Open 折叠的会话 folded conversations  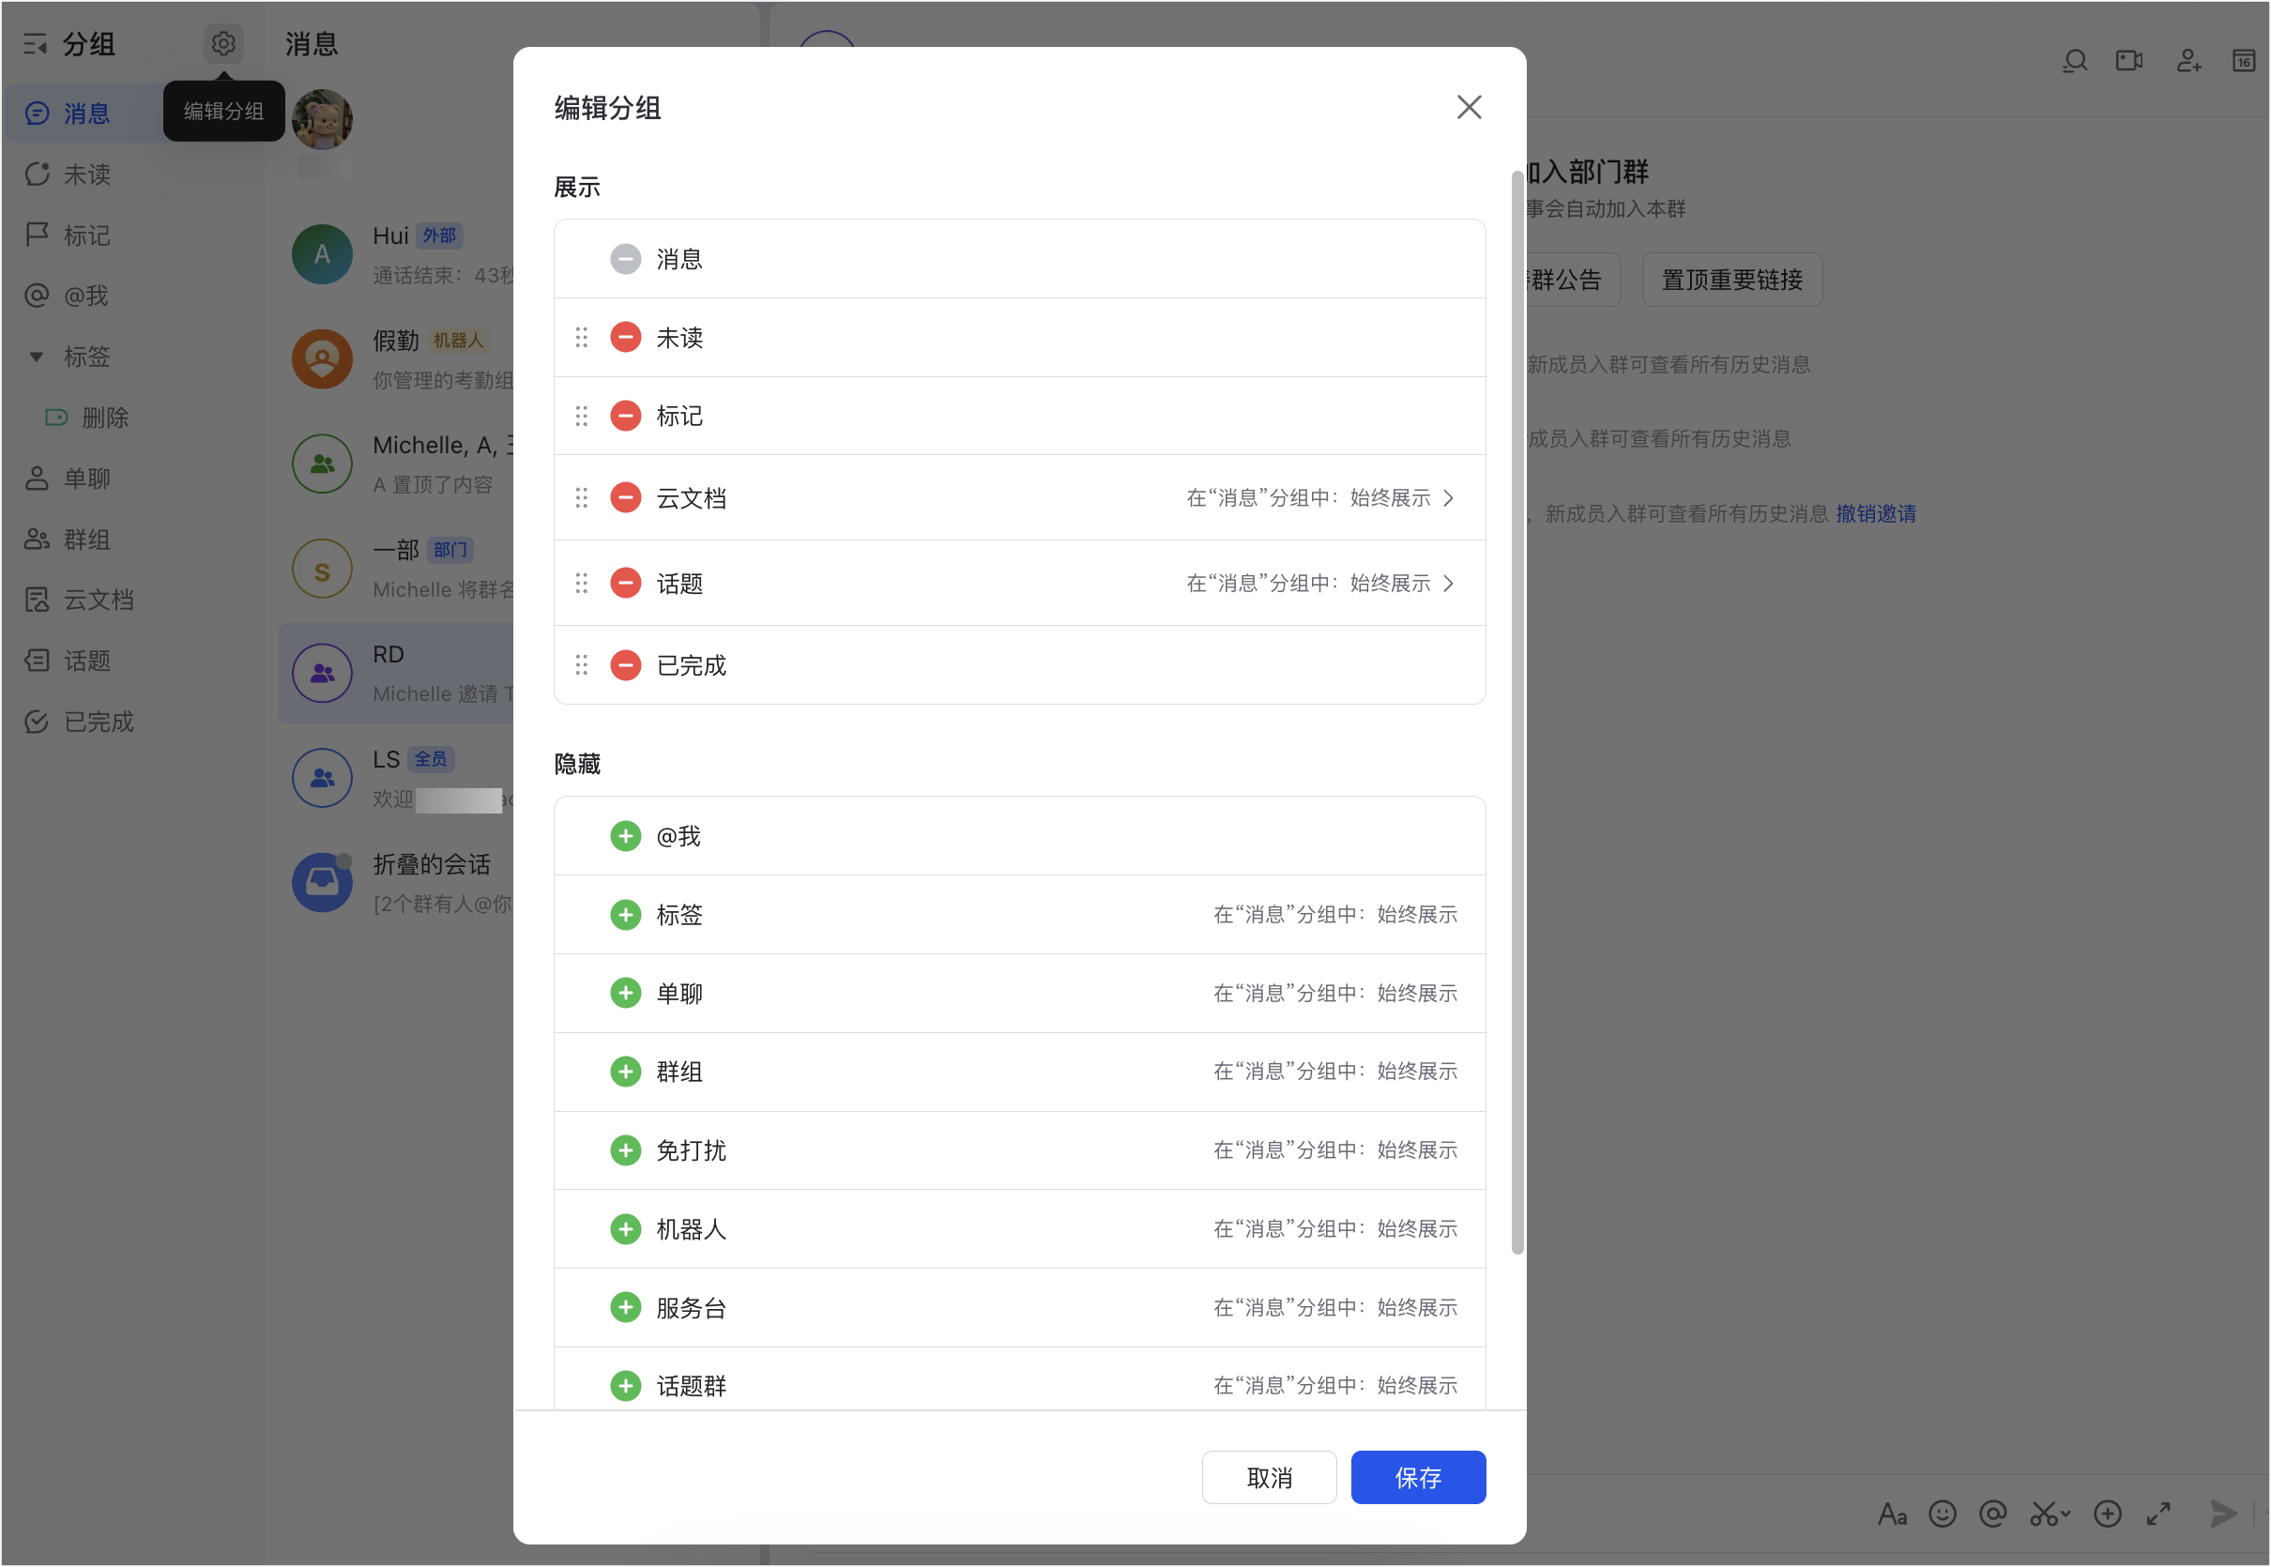coord(397,883)
